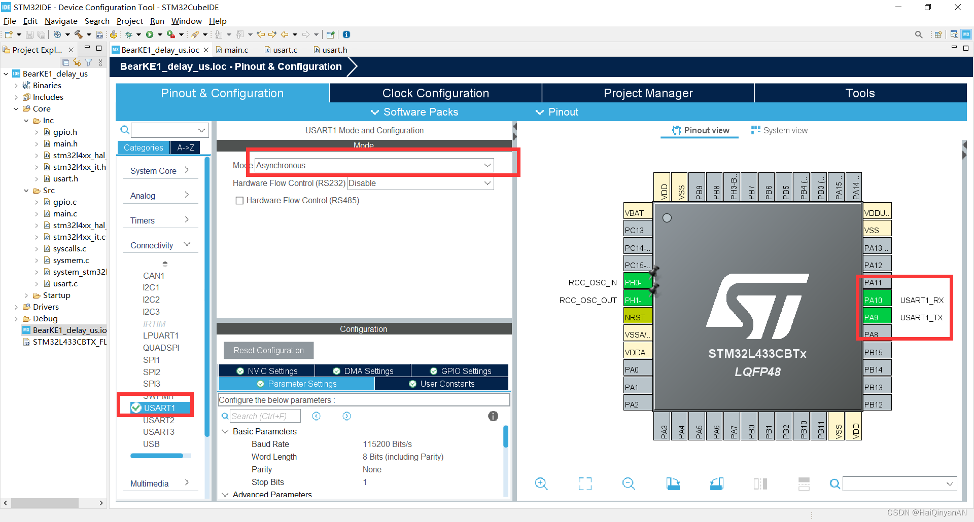Collapse Basic Parameters section

click(225, 432)
